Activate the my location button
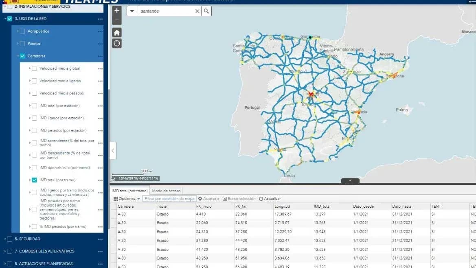 tap(117, 44)
